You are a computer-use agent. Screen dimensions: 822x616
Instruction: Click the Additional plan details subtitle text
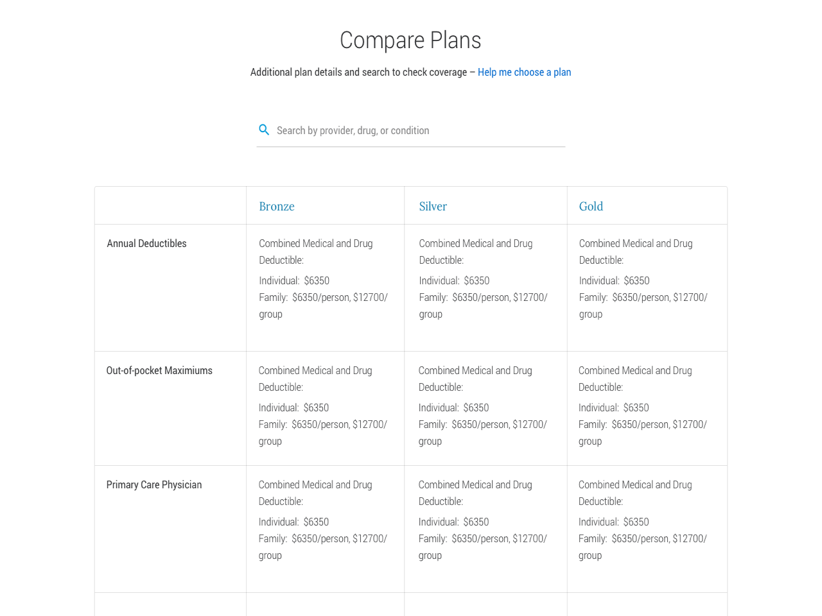point(358,73)
